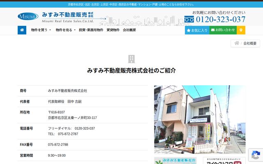Click the Misumi oval logo
The height and width of the screenshot is (164, 263).
pos(28,16)
